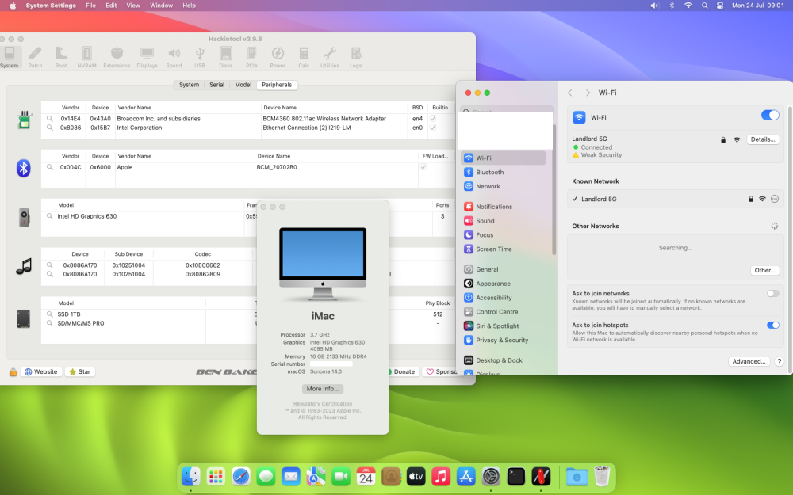793x495 pixels.
Task: Go forward in System Settings navigation
Action: click(587, 93)
